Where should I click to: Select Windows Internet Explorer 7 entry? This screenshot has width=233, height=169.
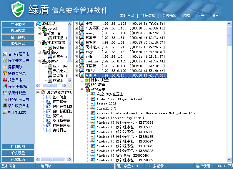click(120, 118)
